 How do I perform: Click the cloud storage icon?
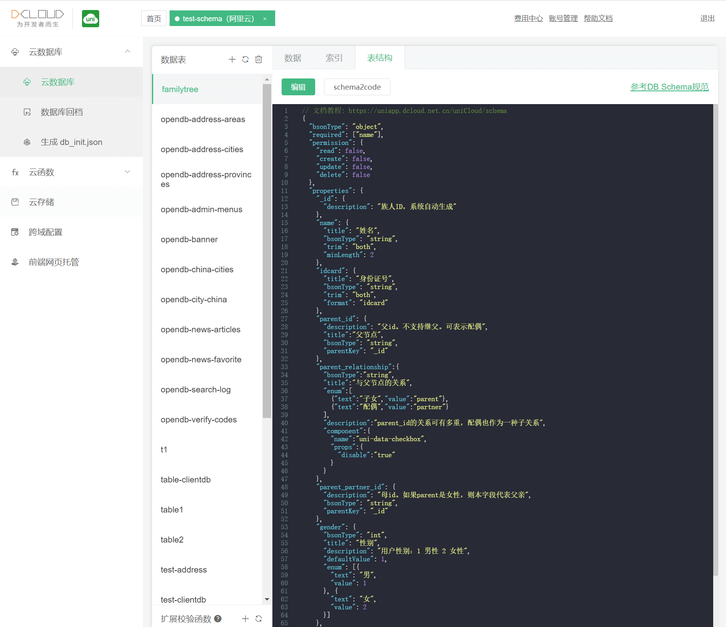point(15,202)
